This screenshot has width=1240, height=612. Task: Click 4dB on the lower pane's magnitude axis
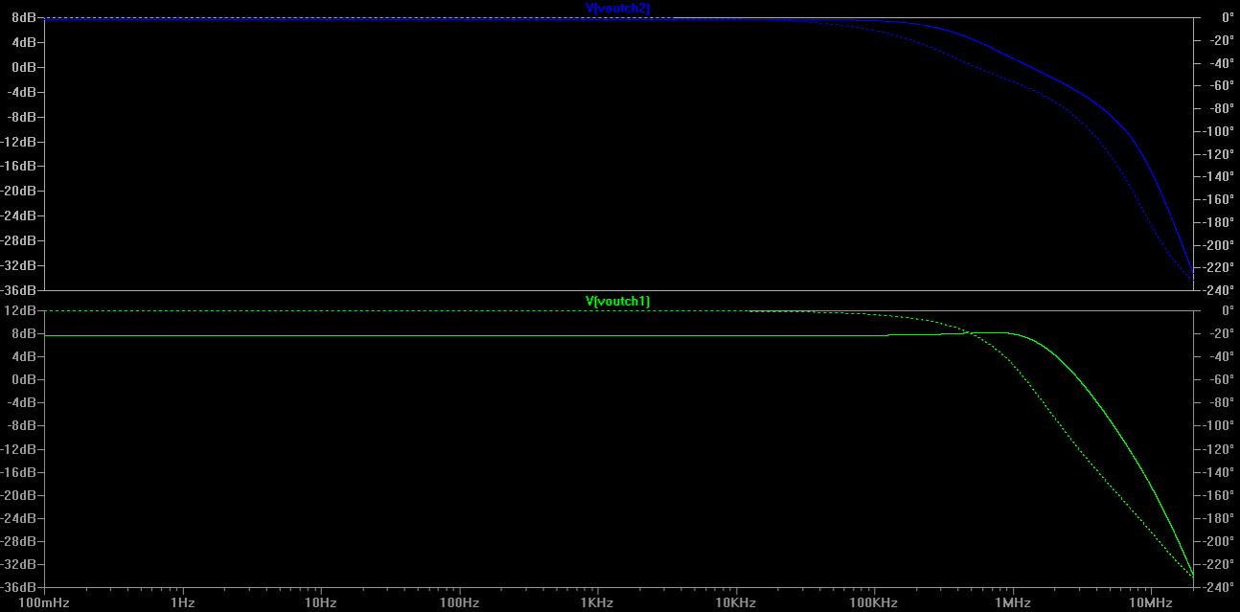coord(25,356)
